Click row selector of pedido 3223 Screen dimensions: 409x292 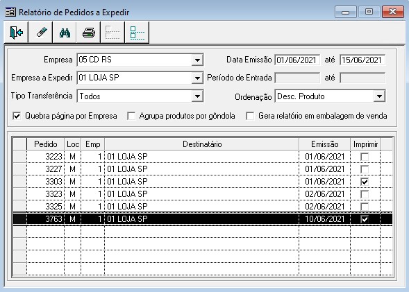point(20,157)
